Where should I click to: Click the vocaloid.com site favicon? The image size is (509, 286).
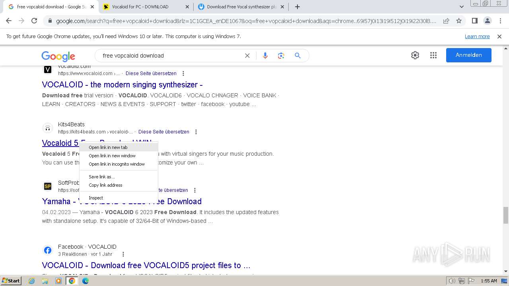click(x=48, y=70)
